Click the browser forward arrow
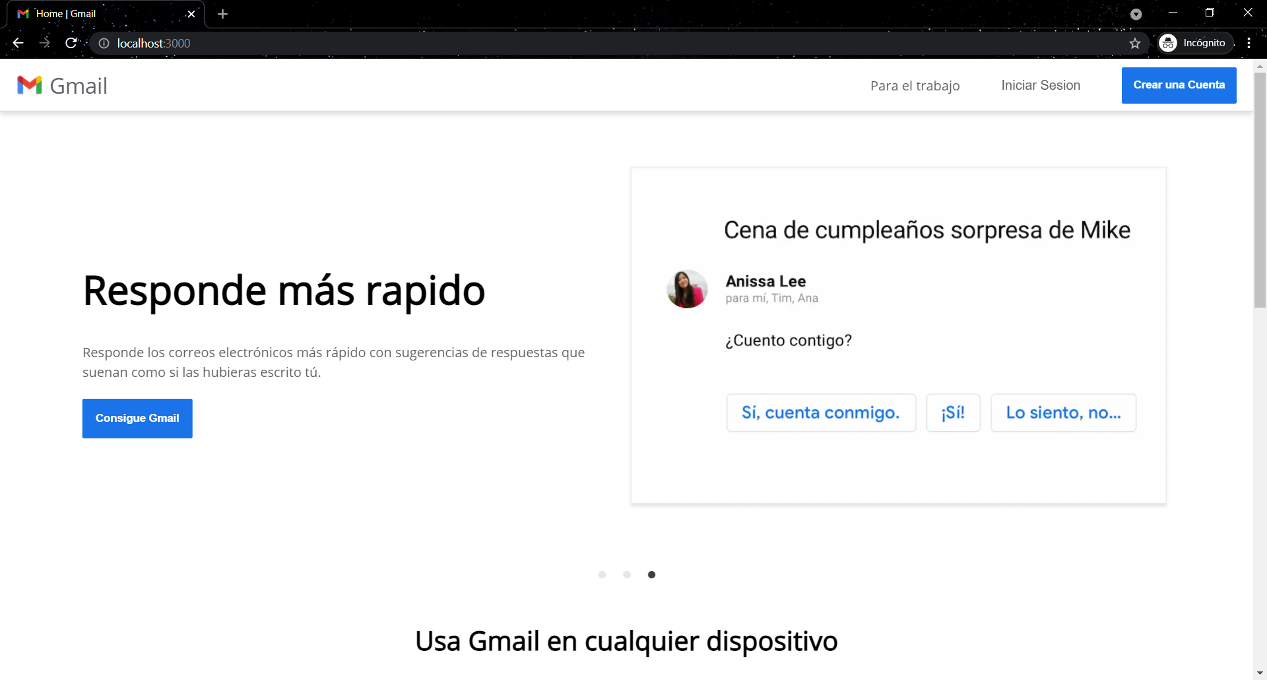 [x=44, y=43]
